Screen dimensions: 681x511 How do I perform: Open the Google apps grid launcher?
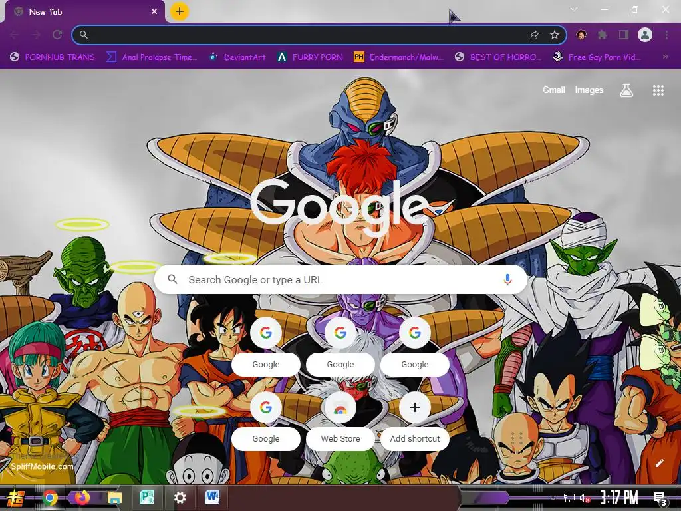click(x=658, y=90)
